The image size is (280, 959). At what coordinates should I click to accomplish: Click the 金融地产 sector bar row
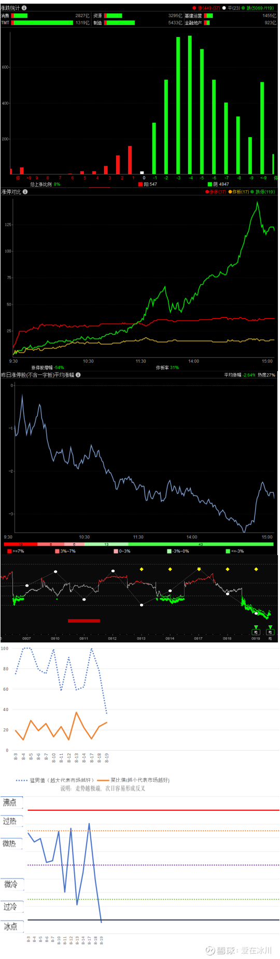231,23
